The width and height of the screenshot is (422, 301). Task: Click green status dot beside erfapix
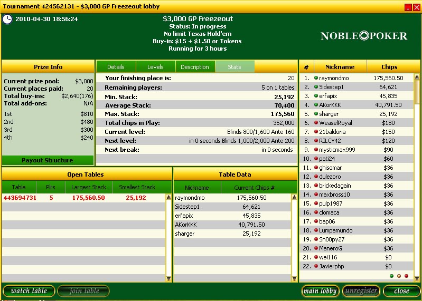[x=316, y=96]
